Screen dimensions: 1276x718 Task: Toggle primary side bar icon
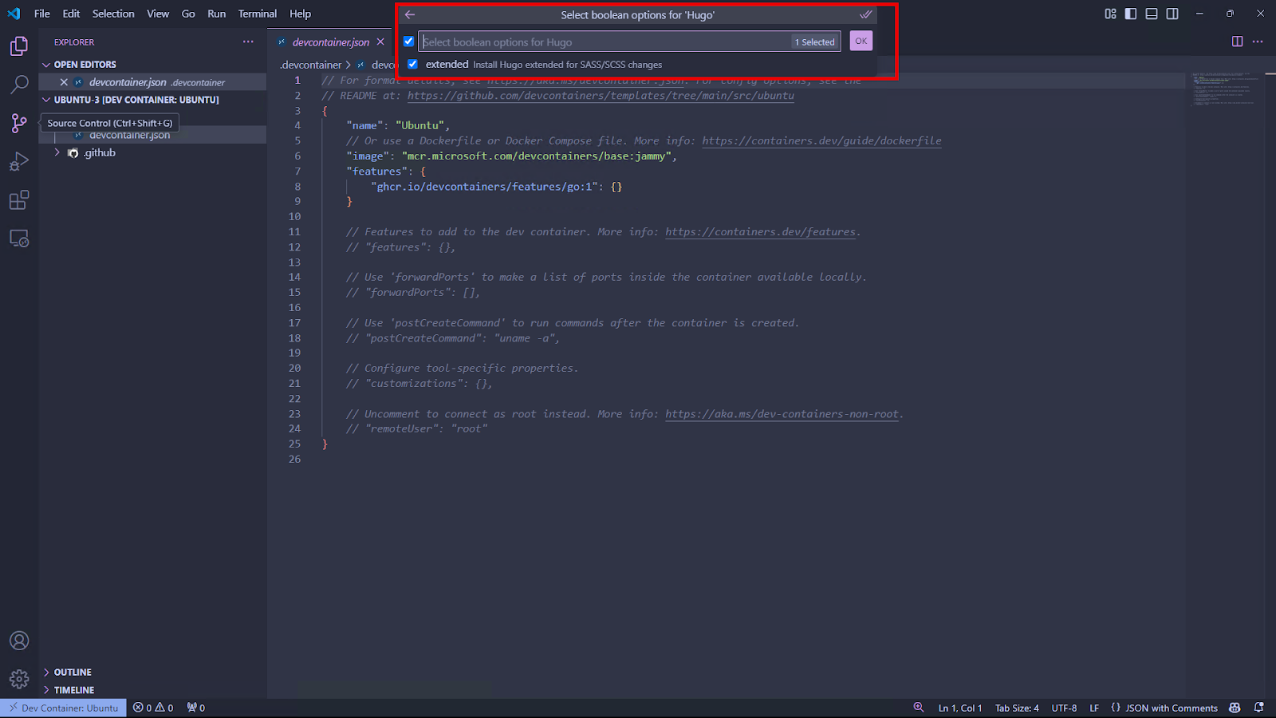1131,14
